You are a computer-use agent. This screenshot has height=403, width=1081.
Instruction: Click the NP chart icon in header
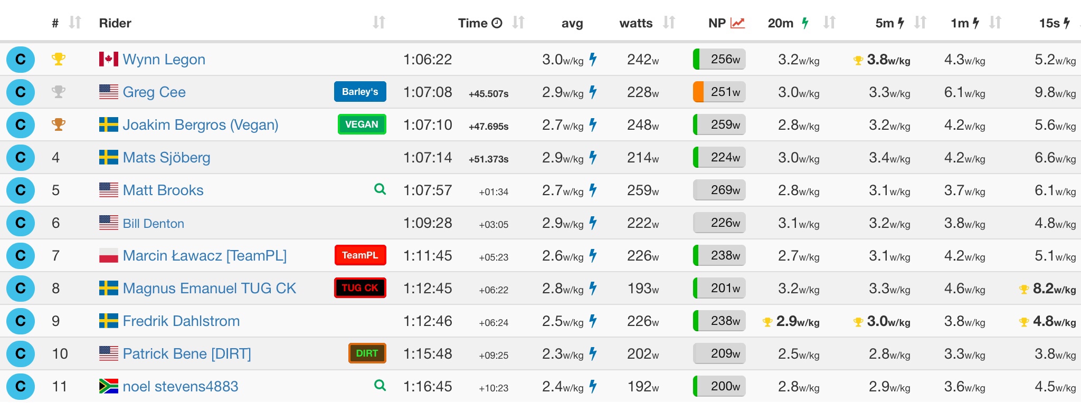tap(737, 23)
